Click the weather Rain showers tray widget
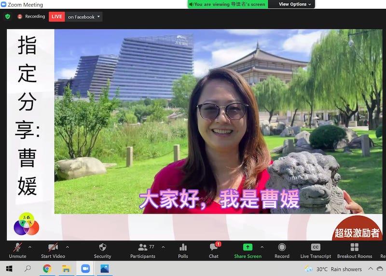 [x=333, y=269]
